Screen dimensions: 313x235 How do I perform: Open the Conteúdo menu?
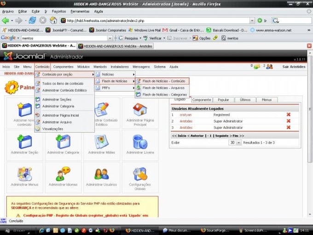tap(42, 67)
